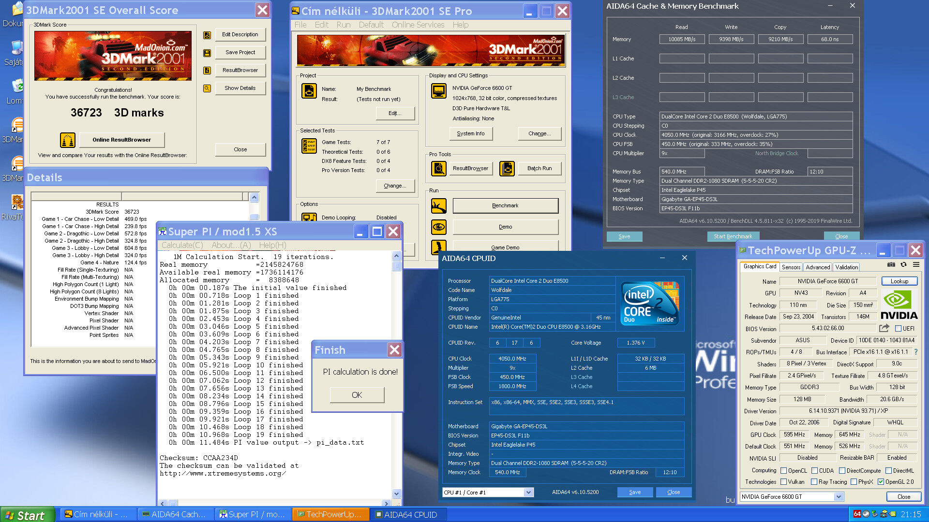Click the Super PI taskbar button
Screen dimensions: 929x522
pyautogui.click(x=253, y=514)
